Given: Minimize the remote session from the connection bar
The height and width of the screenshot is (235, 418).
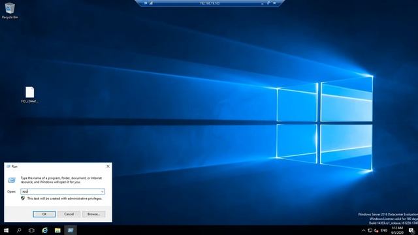Looking at the screenshot, I should click(263, 3).
